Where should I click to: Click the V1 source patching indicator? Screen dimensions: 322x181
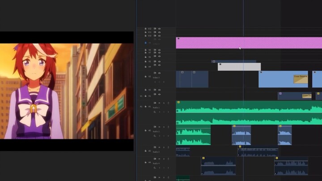click(x=141, y=96)
